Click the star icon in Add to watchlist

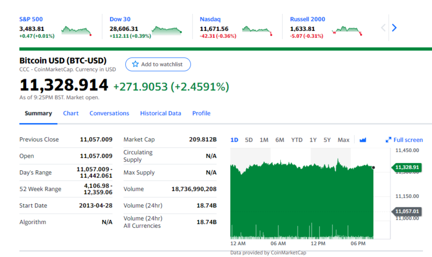[135, 64]
